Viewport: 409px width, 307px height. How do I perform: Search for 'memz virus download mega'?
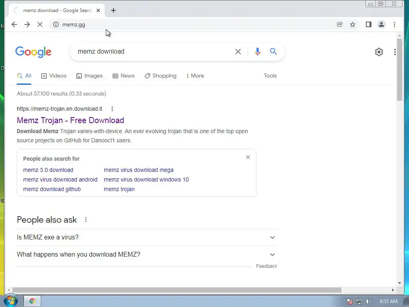coord(139,170)
